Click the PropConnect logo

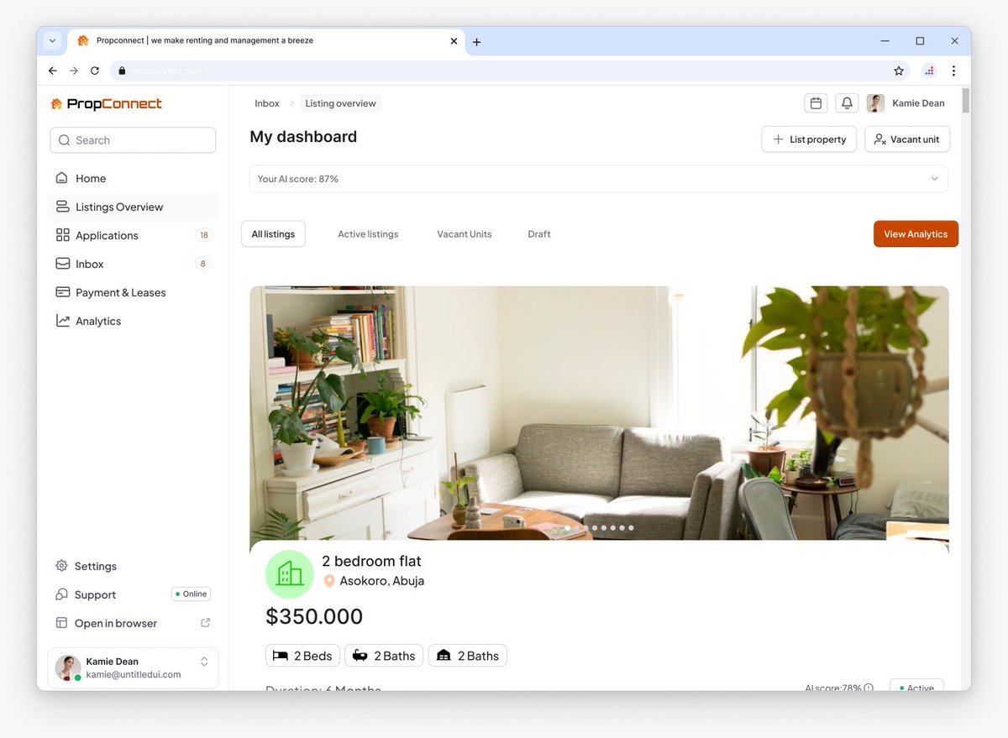[106, 104]
